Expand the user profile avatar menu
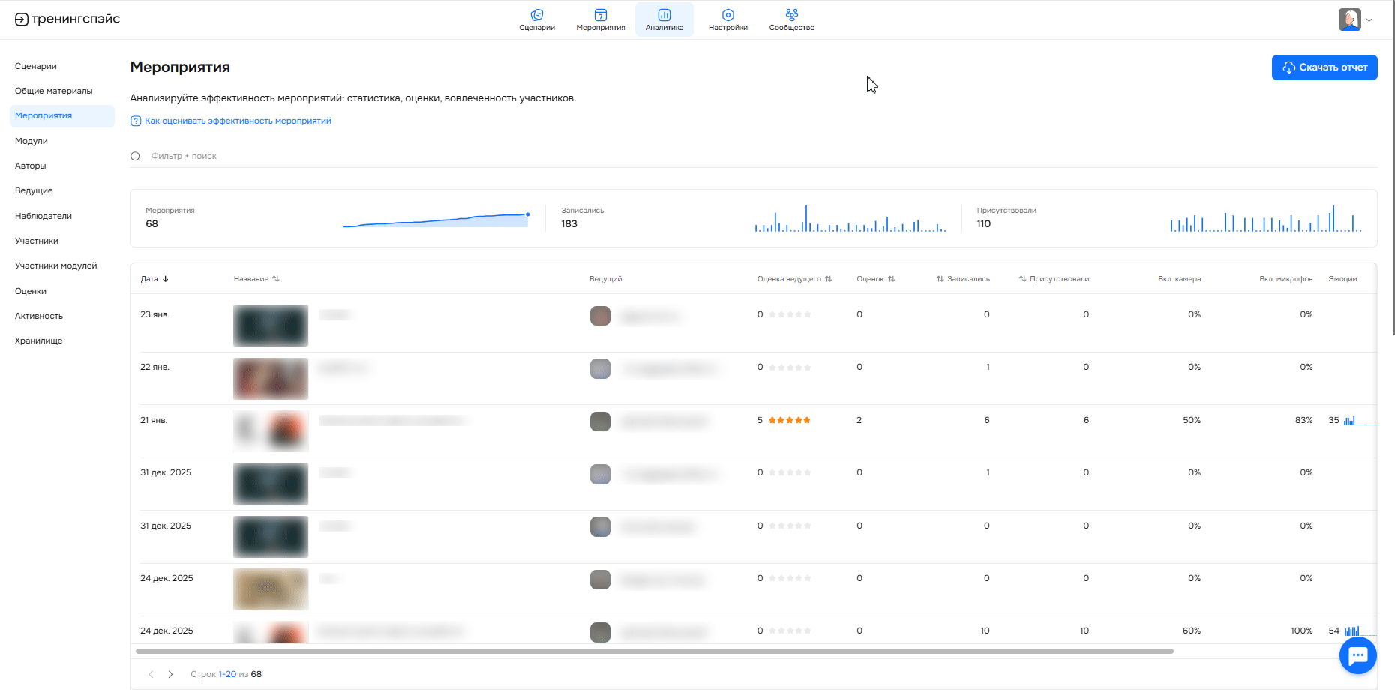Viewport: 1395px width, 690px height. pyautogui.click(x=1354, y=19)
